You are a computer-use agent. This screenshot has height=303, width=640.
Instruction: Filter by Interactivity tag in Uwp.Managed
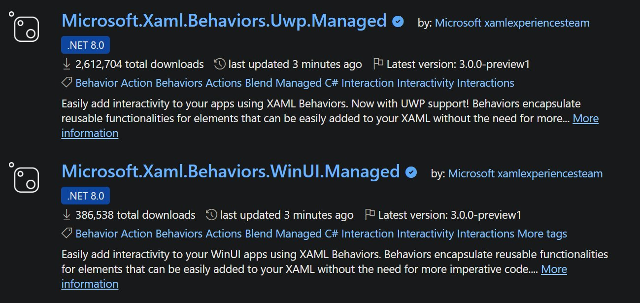point(426,83)
